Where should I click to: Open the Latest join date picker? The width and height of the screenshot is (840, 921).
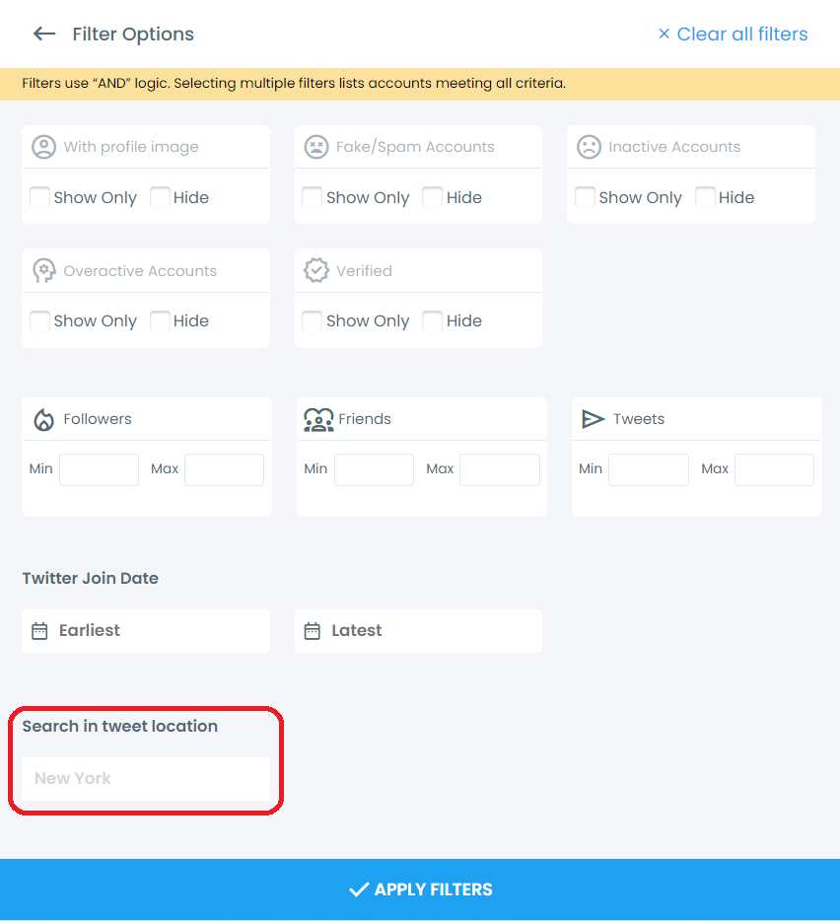pyautogui.click(x=418, y=630)
